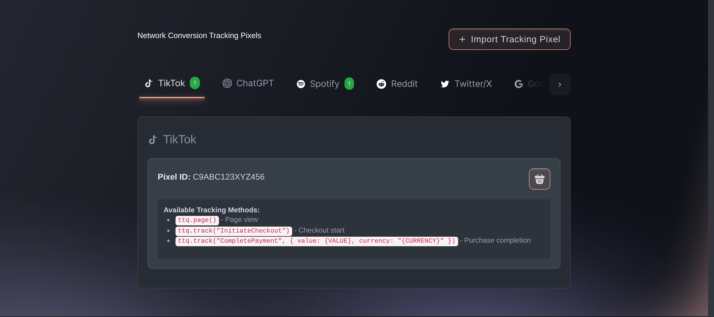Click the CompletePayment tracking code snippet
This screenshot has height=317, width=714.
(317, 241)
